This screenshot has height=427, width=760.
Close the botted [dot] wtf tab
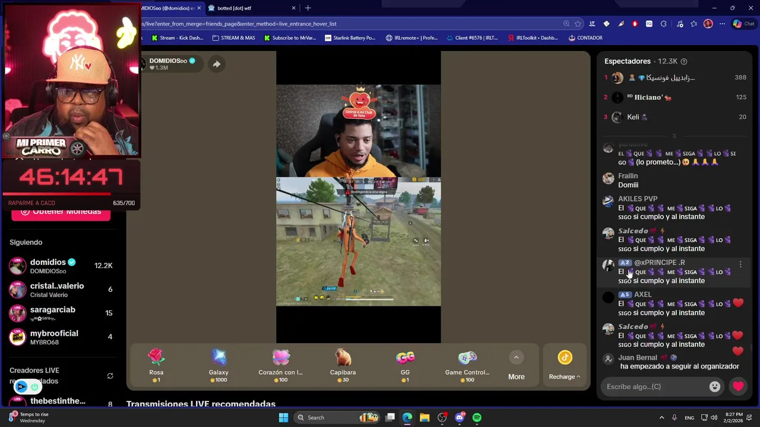coord(293,8)
